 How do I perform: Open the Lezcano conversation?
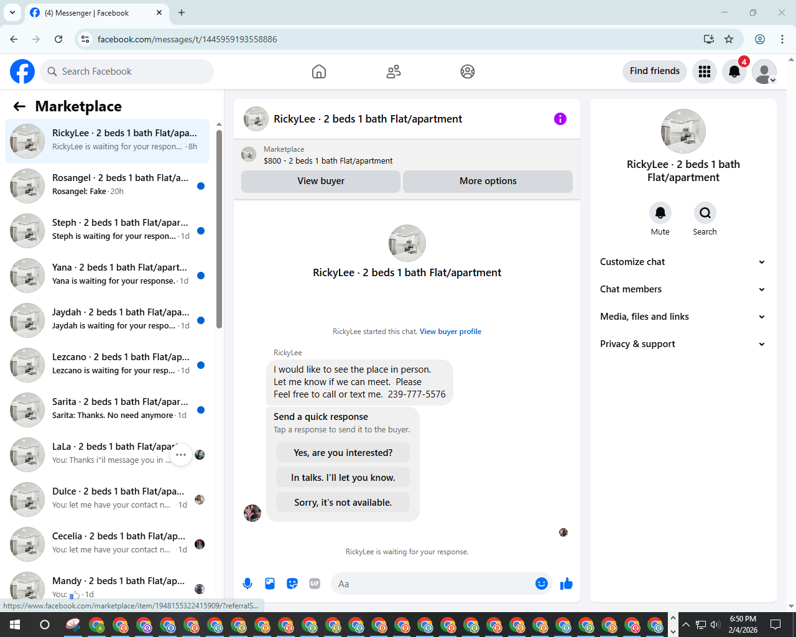coord(108,365)
